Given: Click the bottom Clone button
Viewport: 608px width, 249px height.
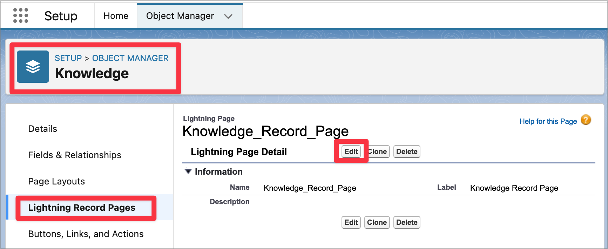Looking at the screenshot, I should click(377, 222).
